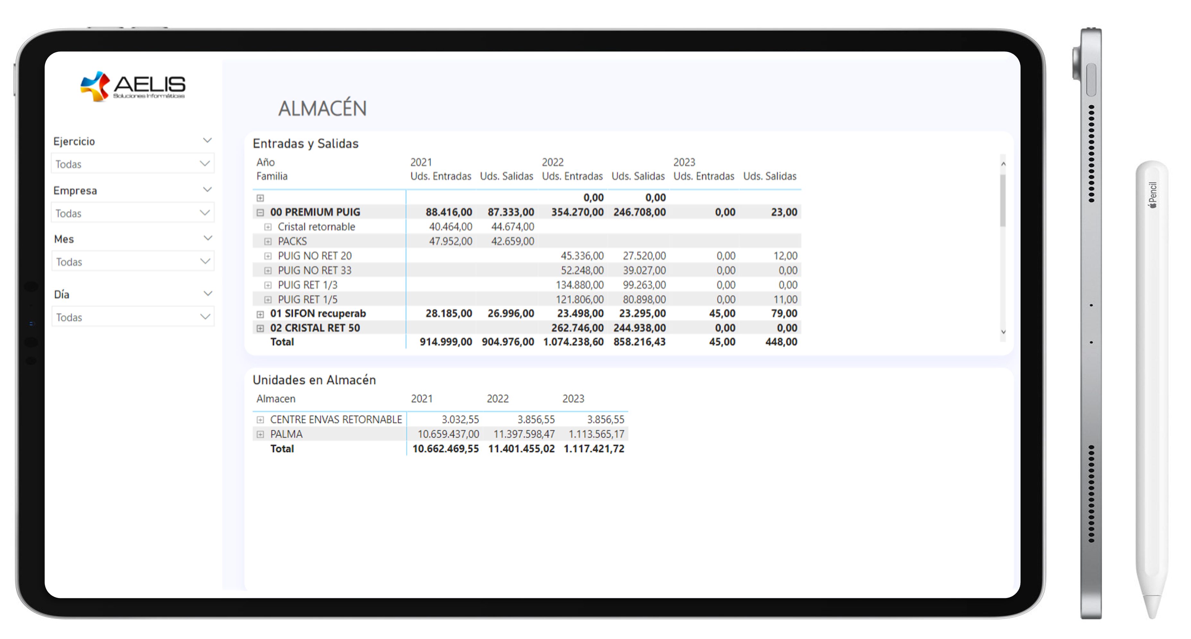Image resolution: width=1191 pixels, height=639 pixels.
Task: Click the Familia column header
Action: pyautogui.click(x=272, y=176)
